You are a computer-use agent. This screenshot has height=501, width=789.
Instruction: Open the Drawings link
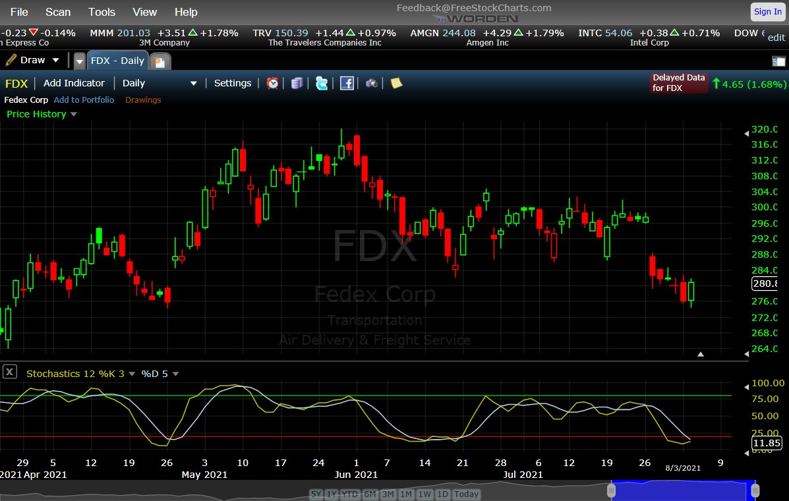143,100
